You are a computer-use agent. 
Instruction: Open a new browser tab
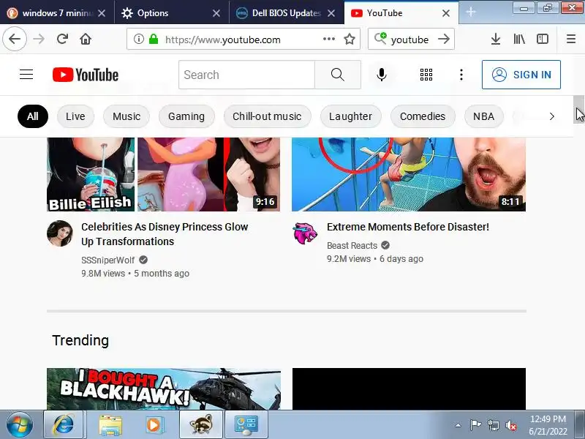coord(471,12)
